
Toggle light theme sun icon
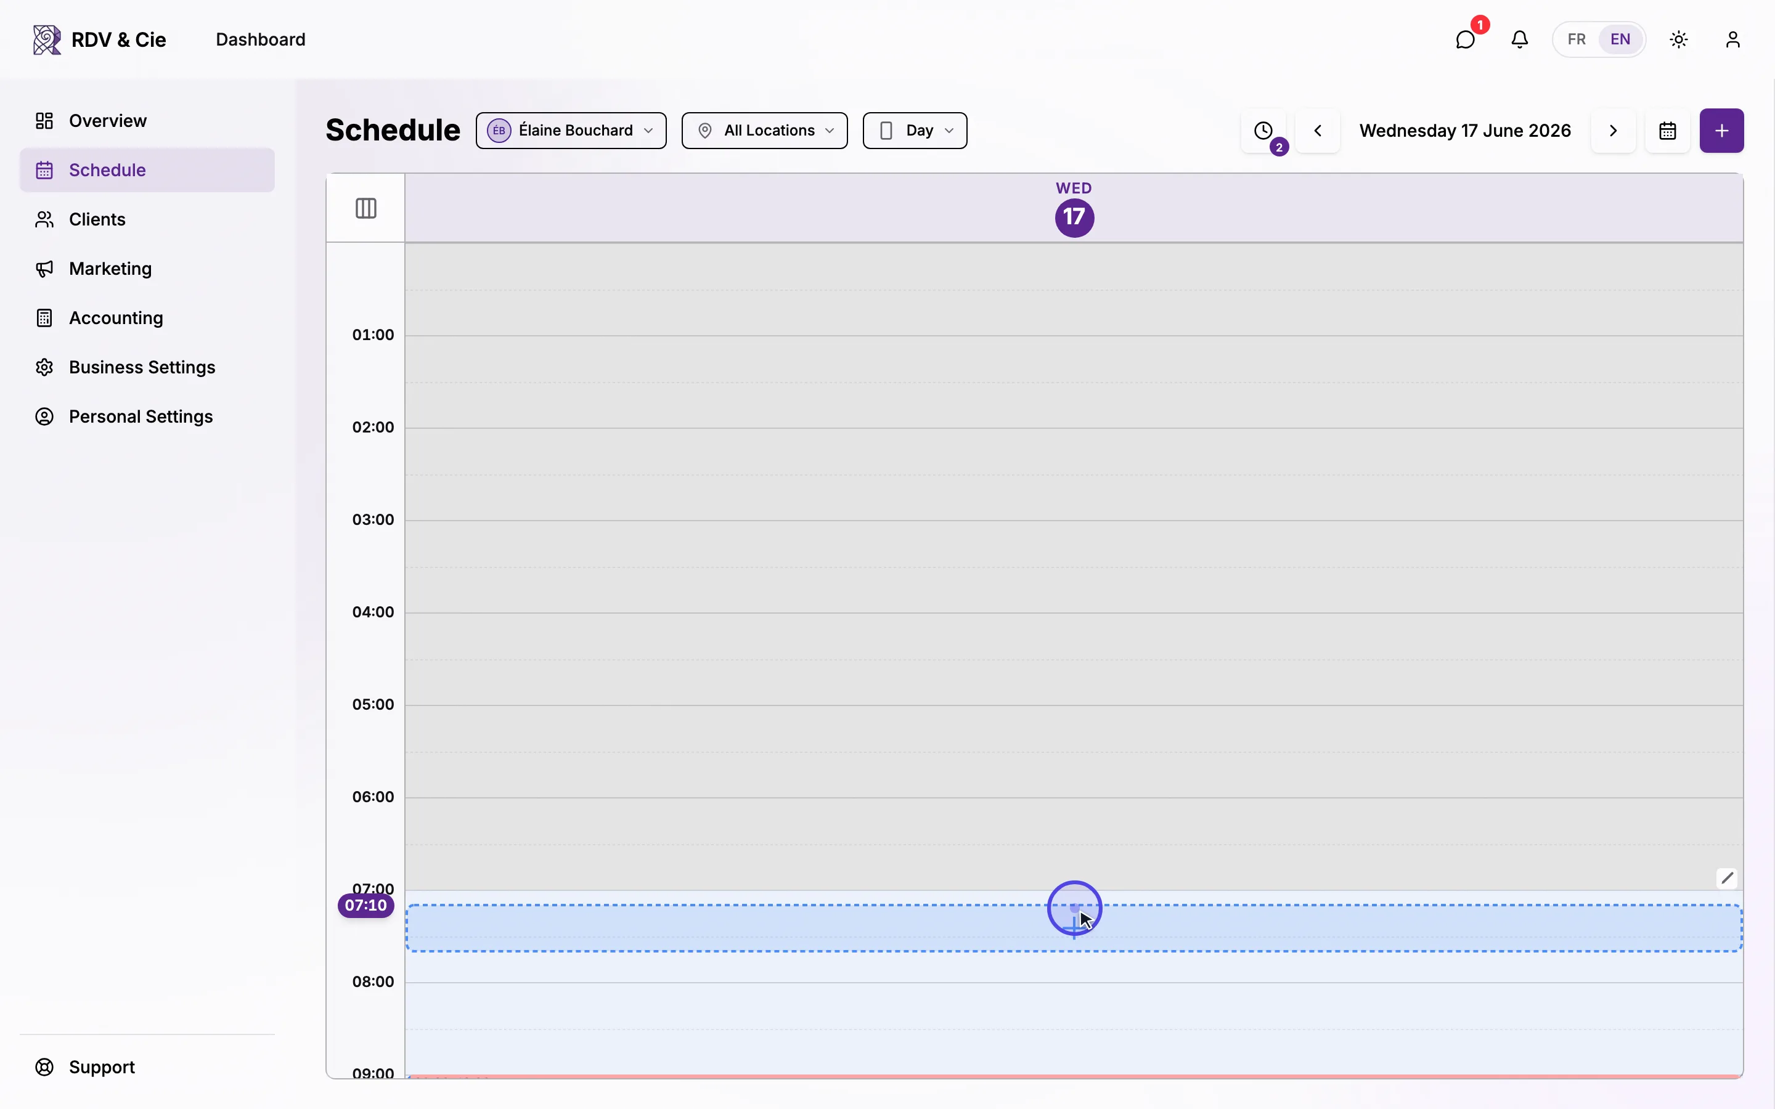point(1679,39)
